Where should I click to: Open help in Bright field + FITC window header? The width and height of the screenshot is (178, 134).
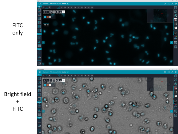pos(165,72)
